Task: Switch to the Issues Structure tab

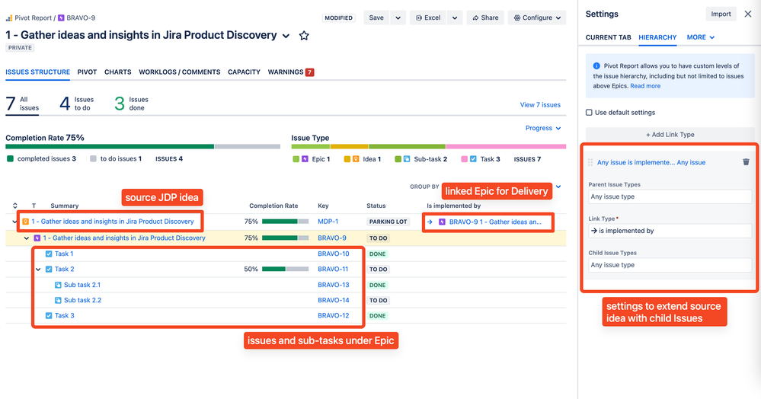Action: coord(38,72)
